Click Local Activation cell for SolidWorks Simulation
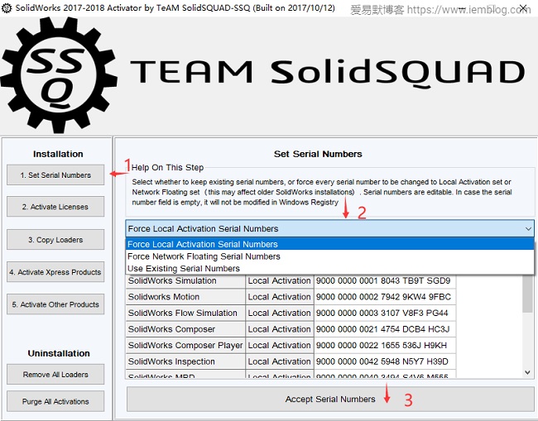 tap(279, 280)
